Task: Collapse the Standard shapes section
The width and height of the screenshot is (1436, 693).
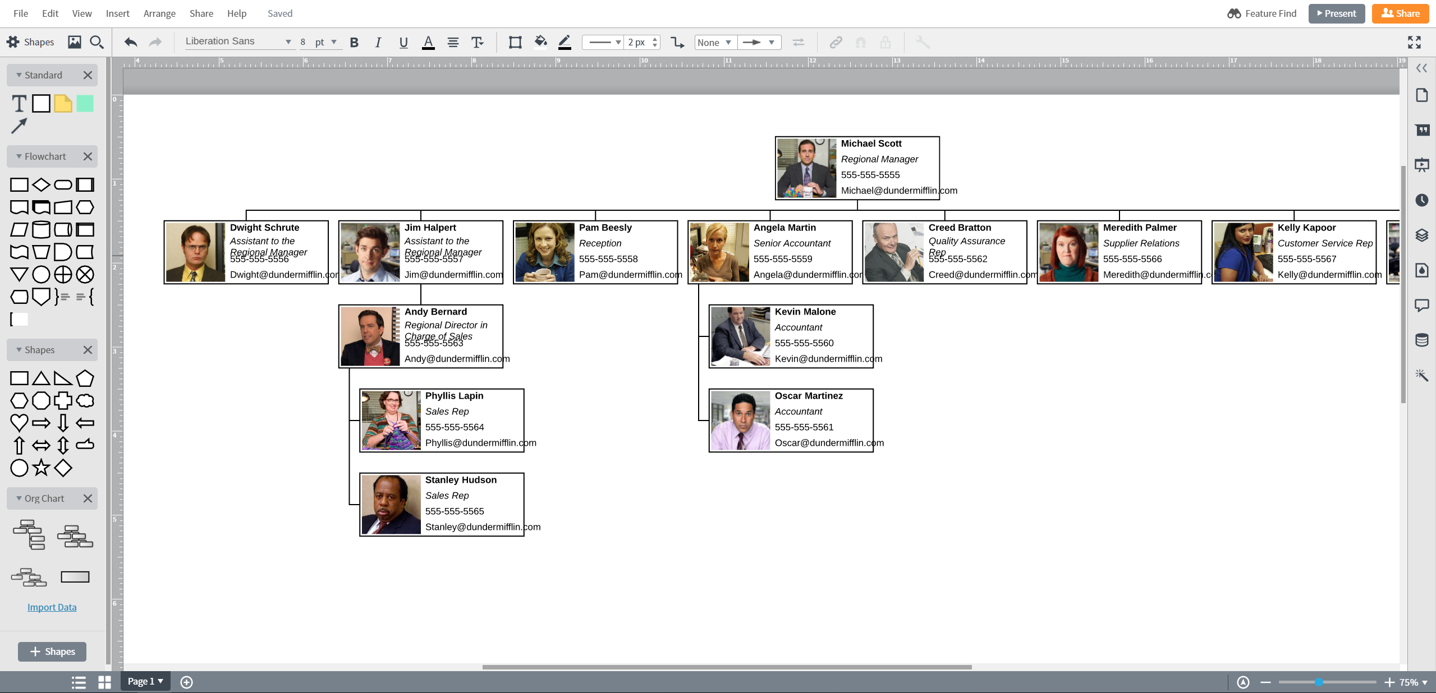Action: tap(19, 75)
